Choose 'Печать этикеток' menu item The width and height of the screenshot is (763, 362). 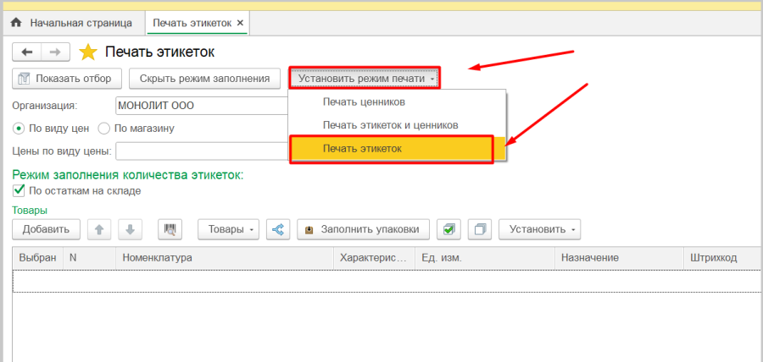pyautogui.click(x=392, y=149)
